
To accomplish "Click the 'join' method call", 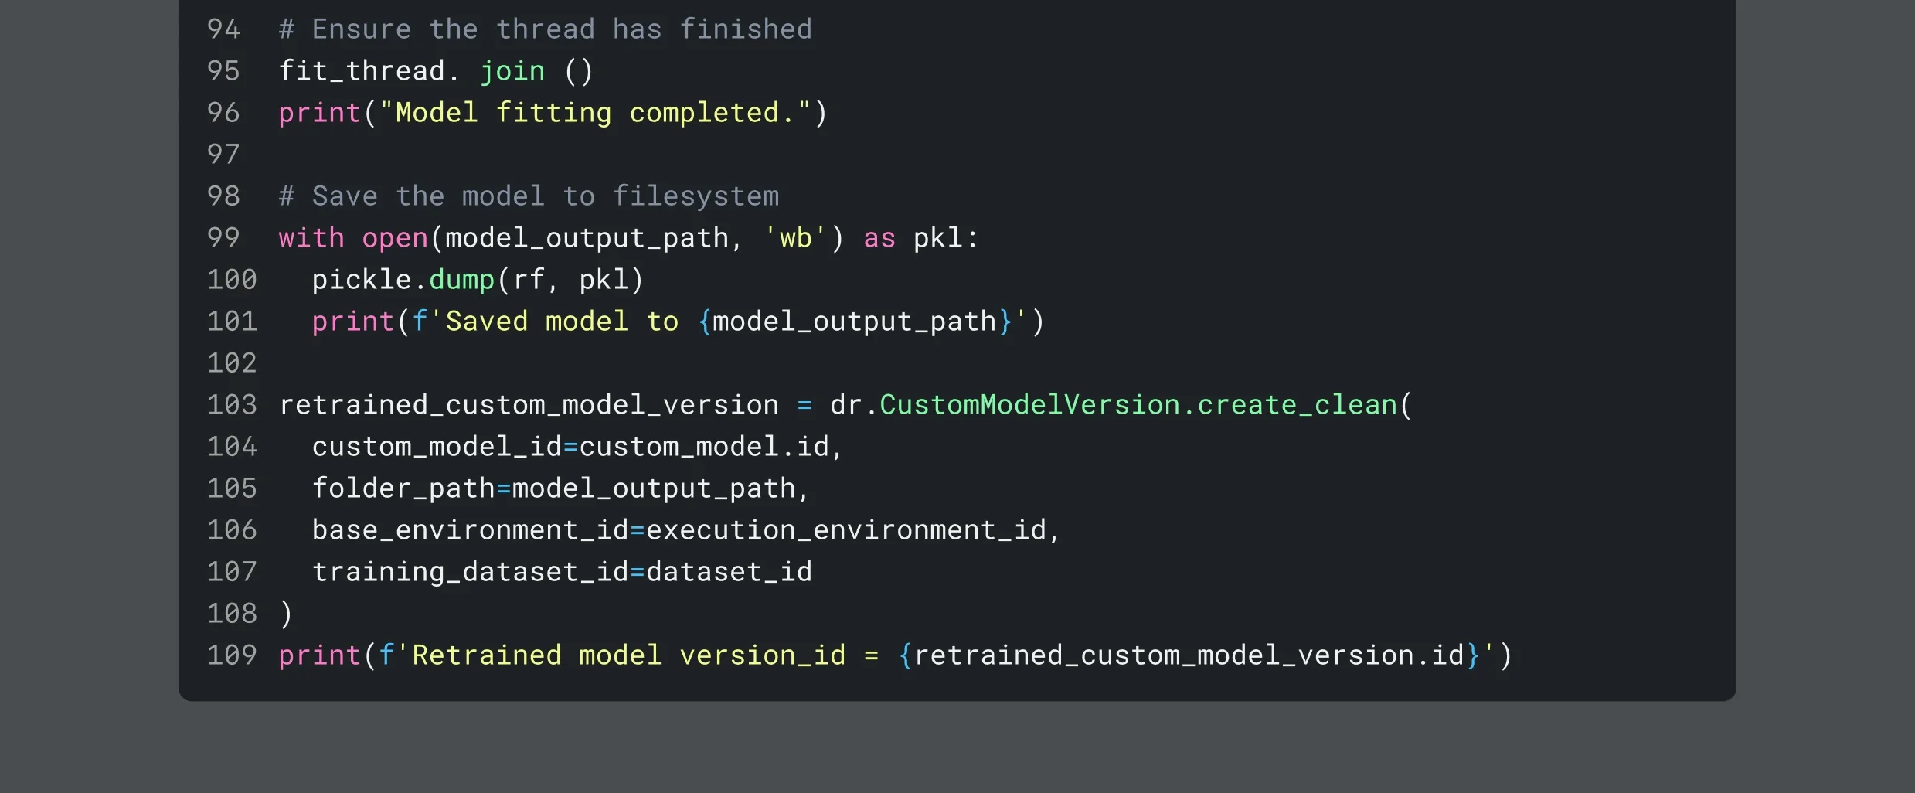I will tap(512, 71).
